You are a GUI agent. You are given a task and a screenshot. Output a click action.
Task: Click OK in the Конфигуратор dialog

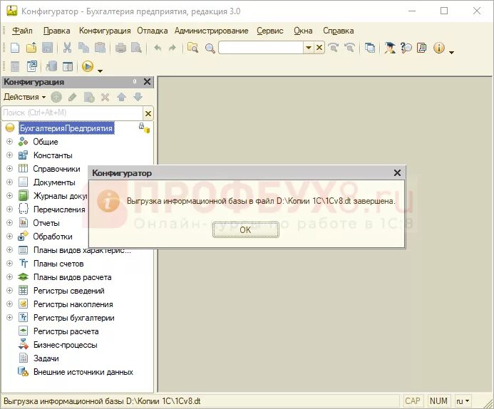point(245,230)
